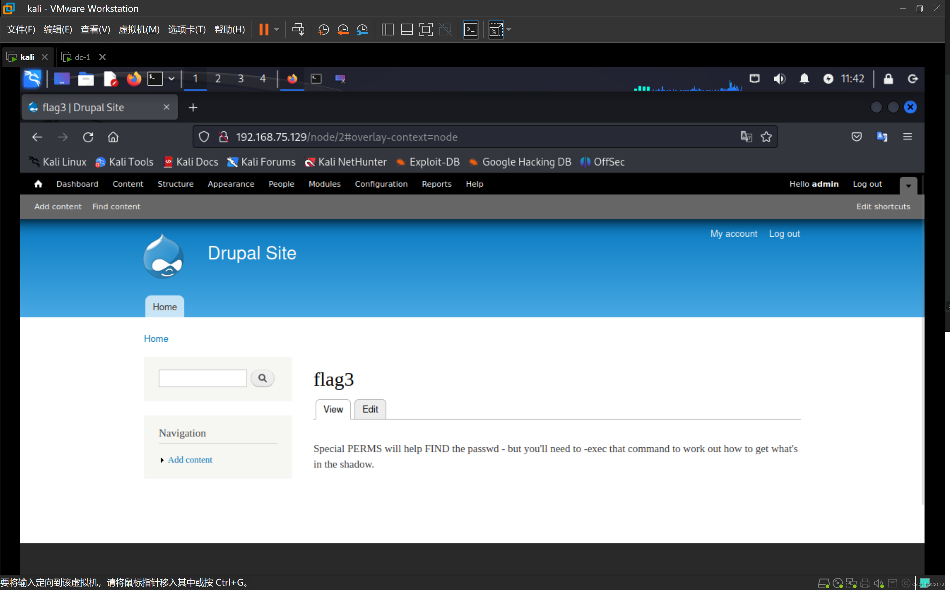Image resolution: width=950 pixels, height=590 pixels.
Task: Click the Drupal search magnifier button
Action: (263, 378)
